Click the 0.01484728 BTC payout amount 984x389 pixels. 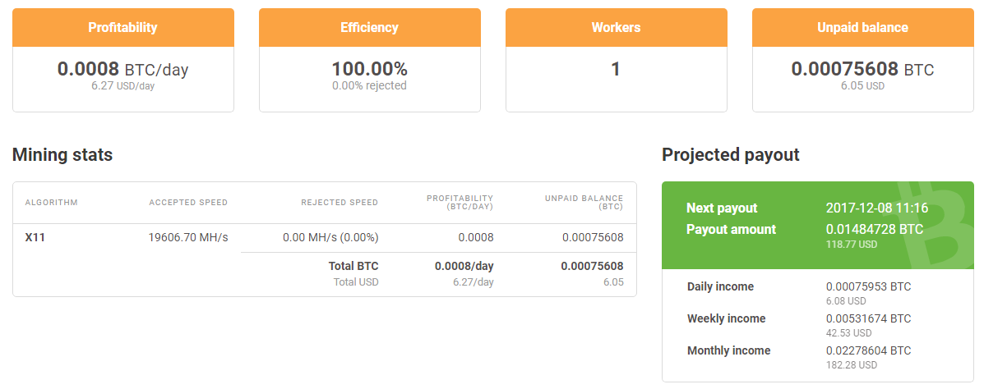pos(875,229)
